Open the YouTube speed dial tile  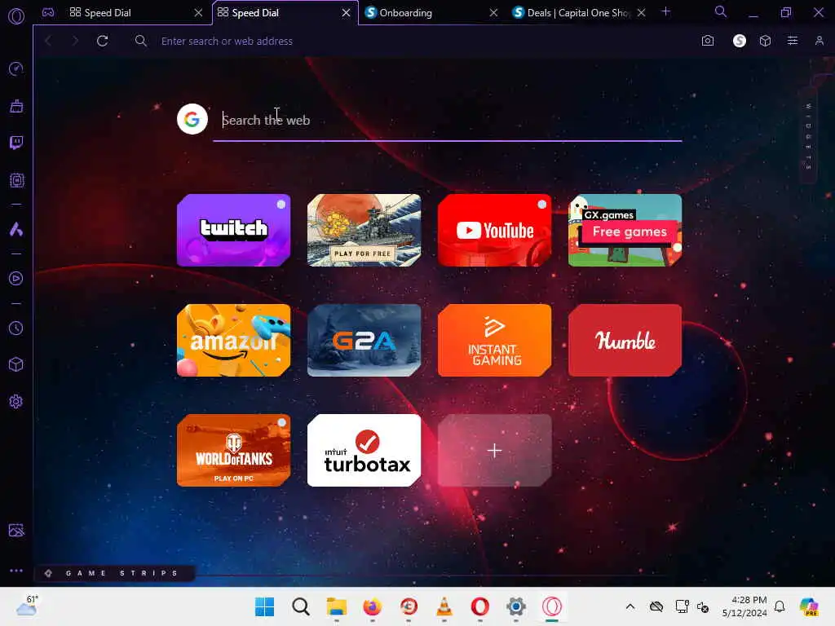(495, 230)
